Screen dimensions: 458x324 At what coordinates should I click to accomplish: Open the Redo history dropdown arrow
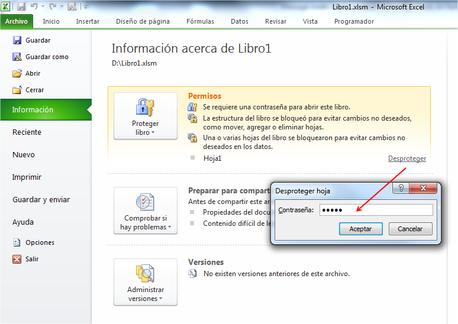click(62, 7)
